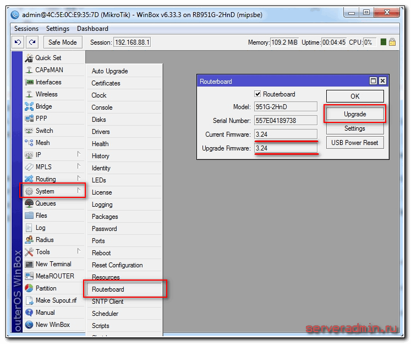
Task: Click the redo arrow icon in toolbar
Action: pyautogui.click(x=32, y=42)
